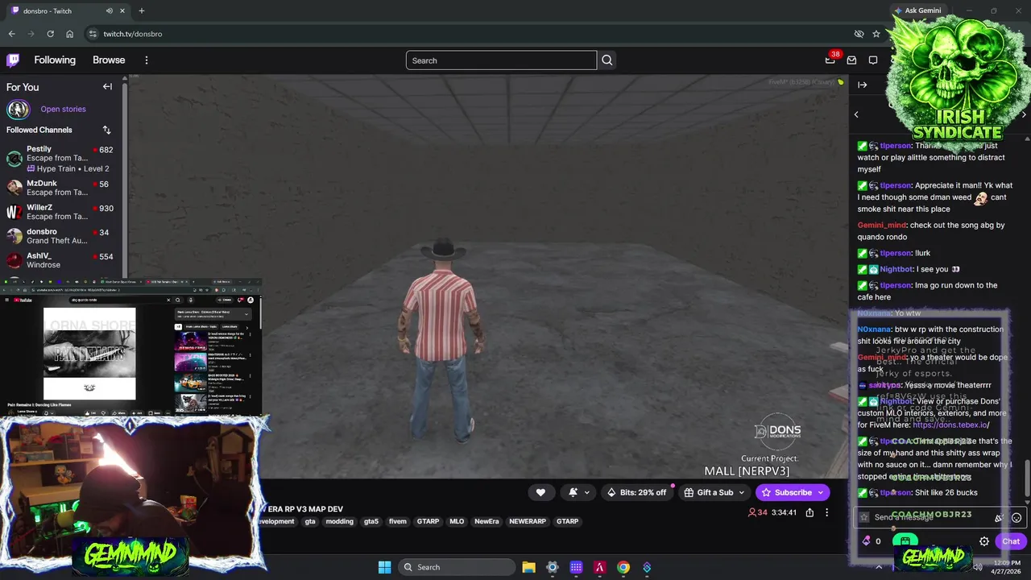The height and width of the screenshot is (580, 1031).
Task: Open MzDunk's channel from the sidebar
Action: point(61,188)
